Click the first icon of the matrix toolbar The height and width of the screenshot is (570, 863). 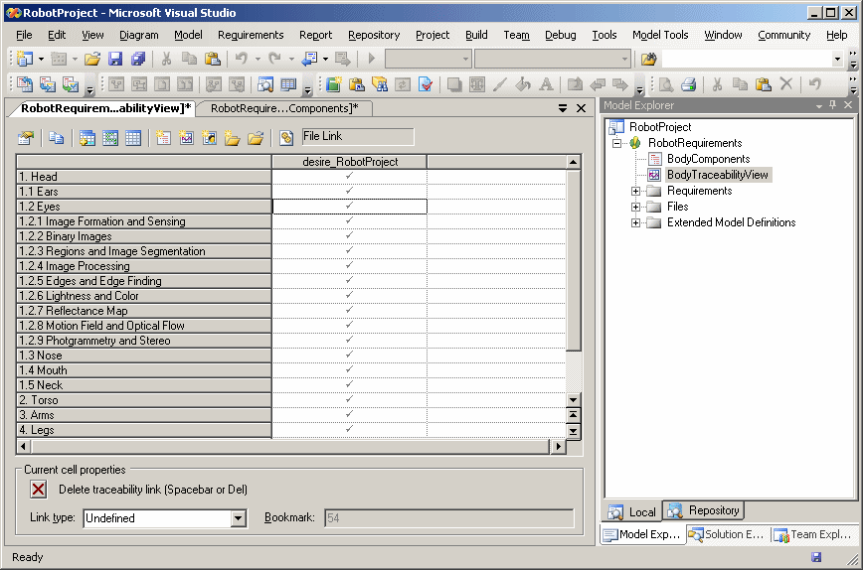26,137
